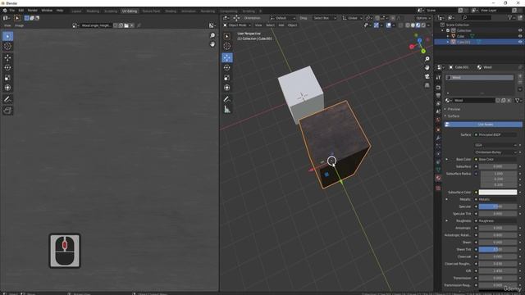525x295 pixels.
Task: Open the GGX distribution dropdown
Action: point(495,145)
